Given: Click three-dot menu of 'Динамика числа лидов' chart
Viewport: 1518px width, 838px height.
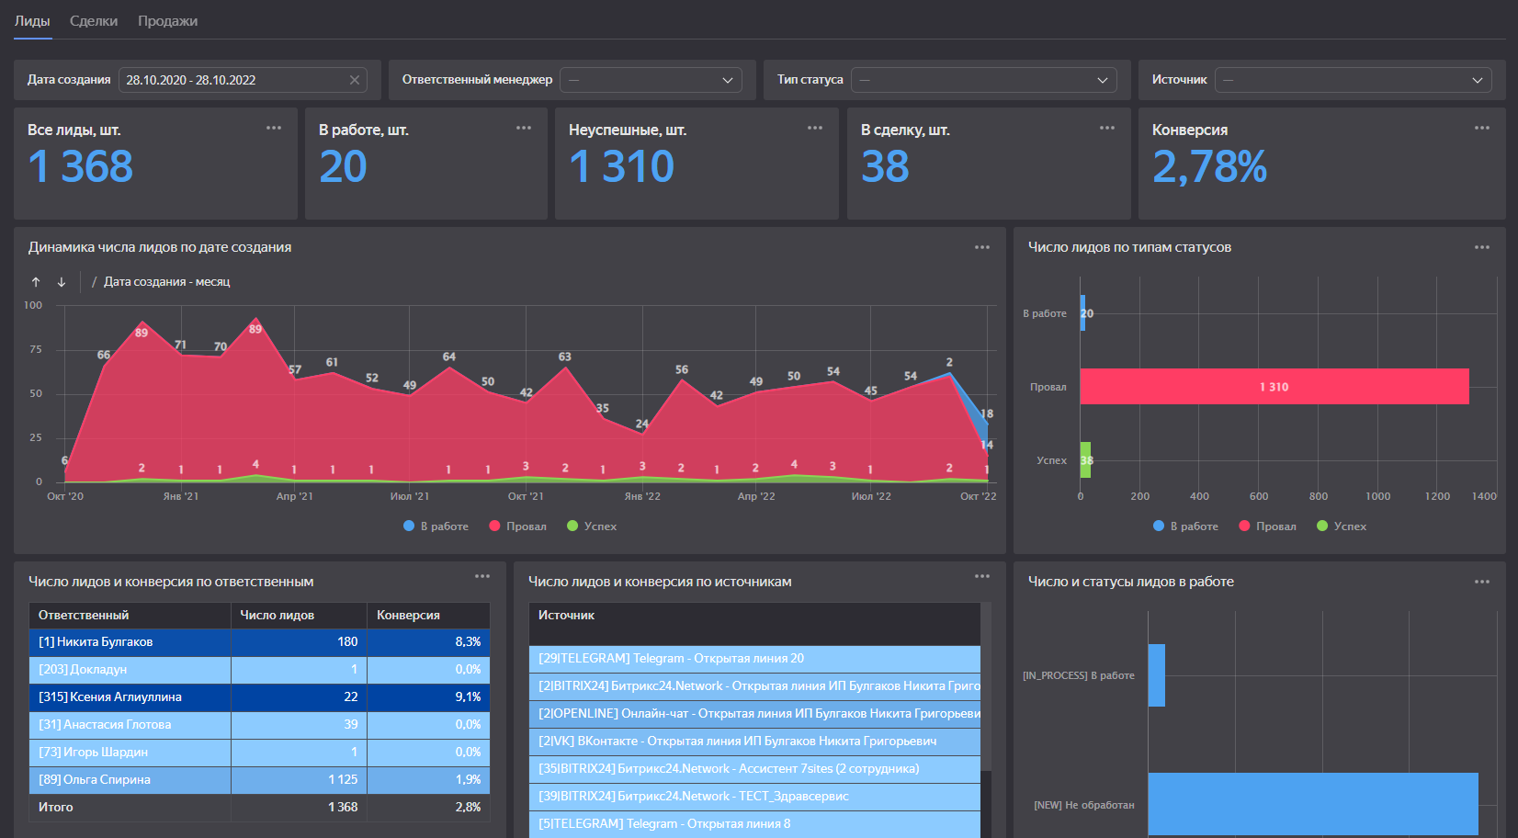Looking at the screenshot, I should (981, 247).
